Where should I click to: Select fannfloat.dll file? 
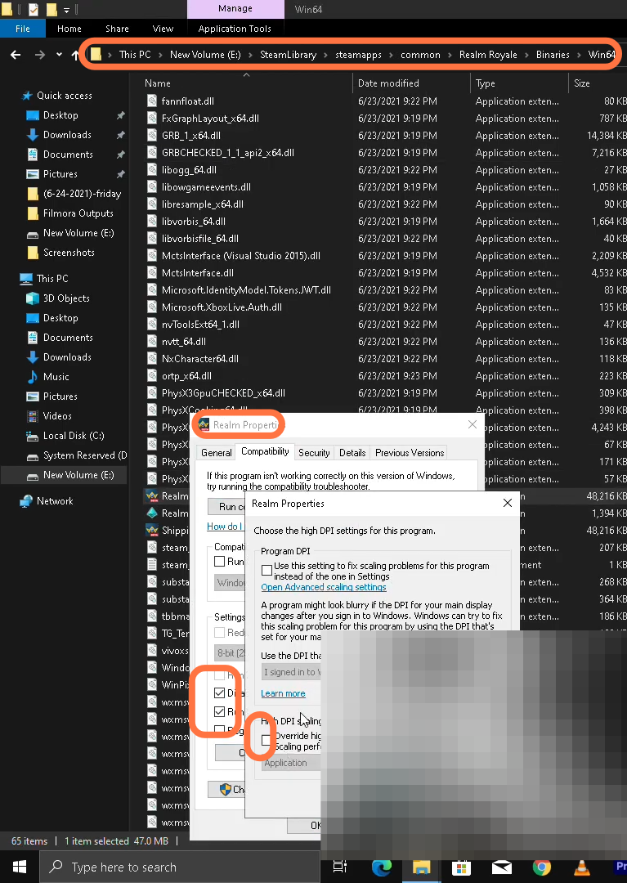pos(187,101)
